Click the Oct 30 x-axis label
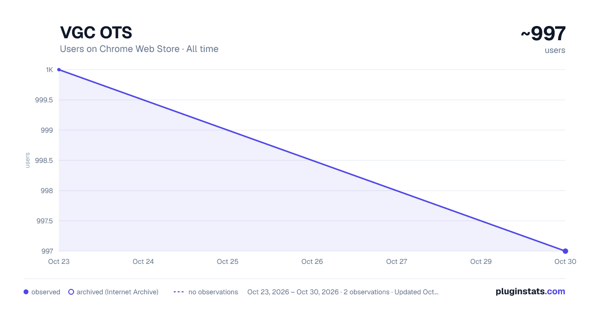Image resolution: width=589 pixels, height=309 pixels. coord(565,261)
